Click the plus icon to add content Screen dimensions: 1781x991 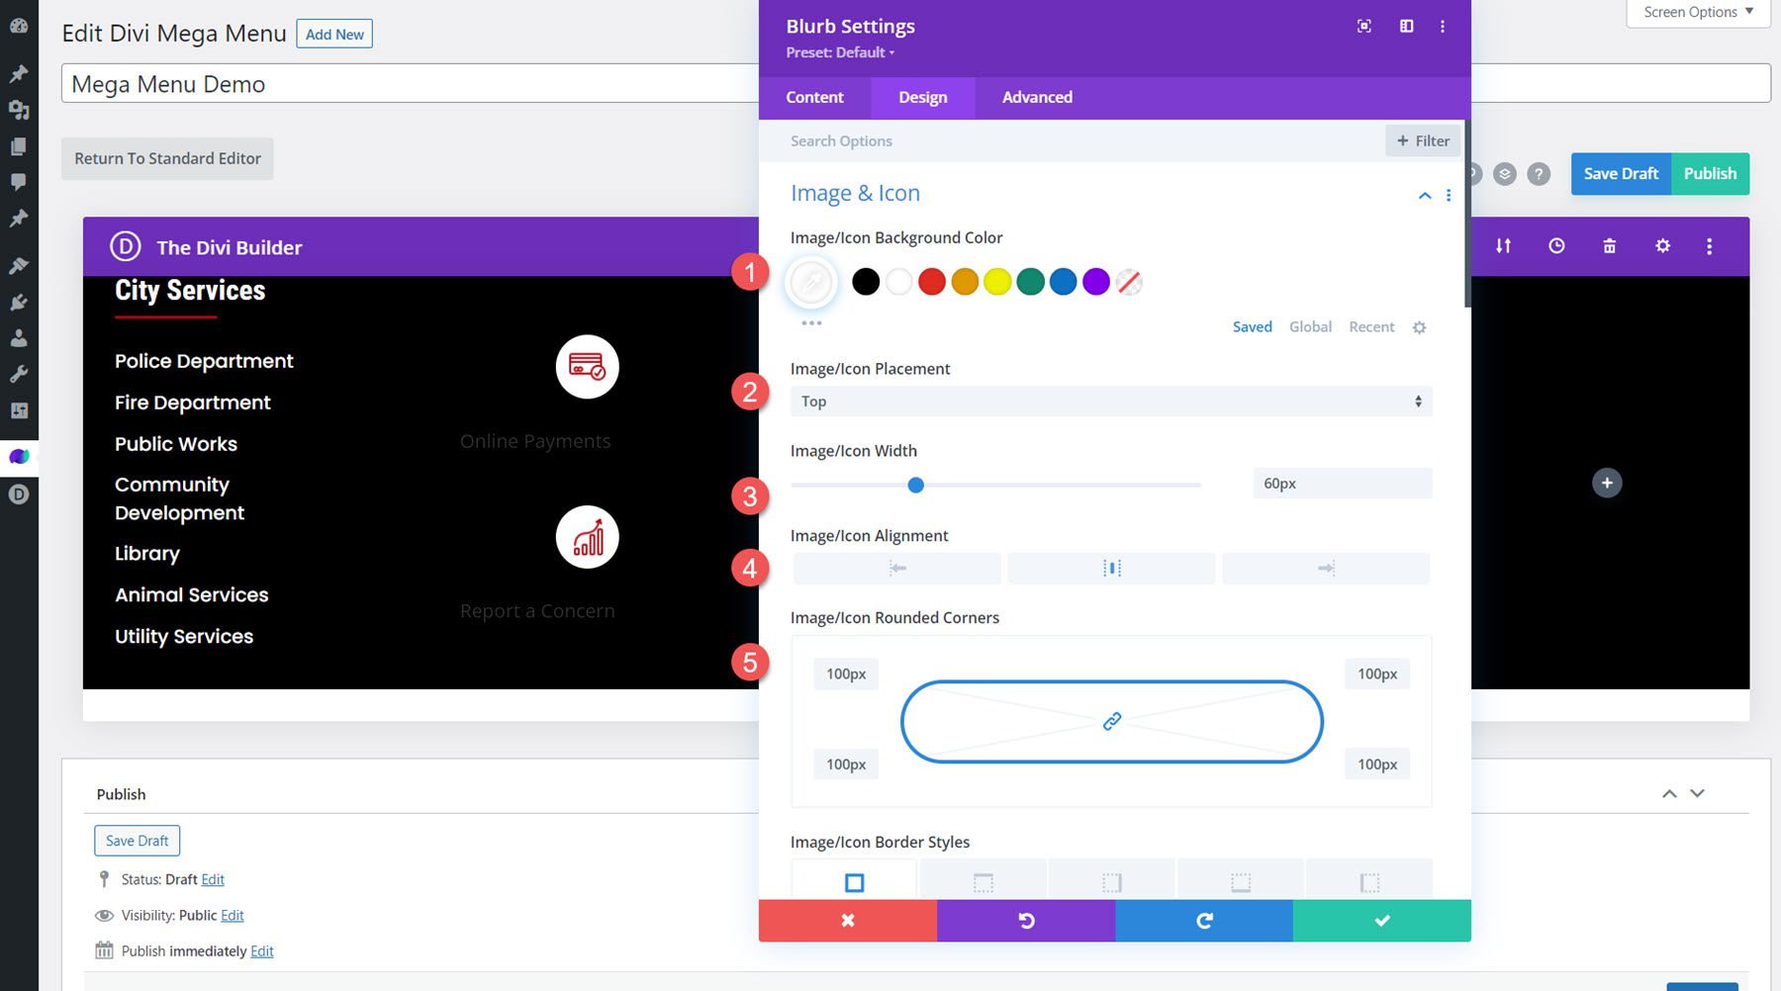tap(1607, 483)
